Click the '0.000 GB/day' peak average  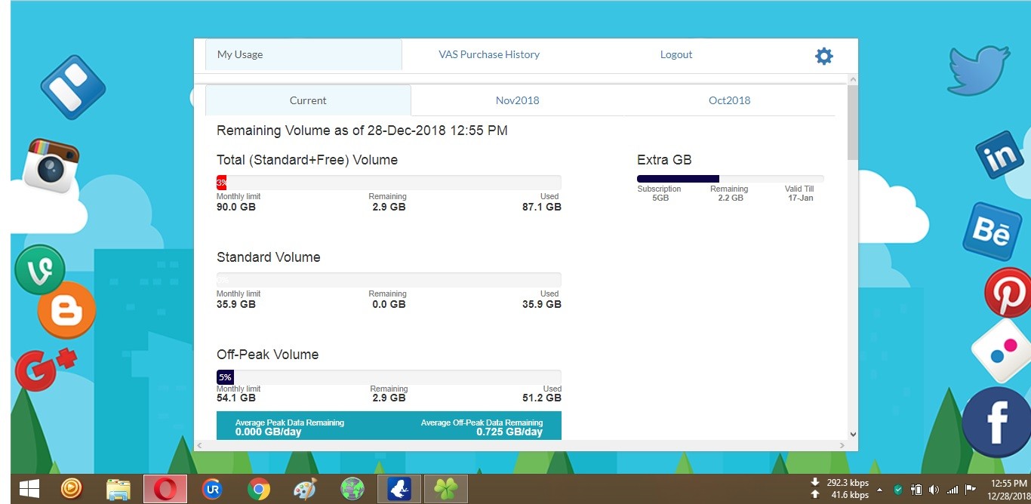tap(269, 432)
